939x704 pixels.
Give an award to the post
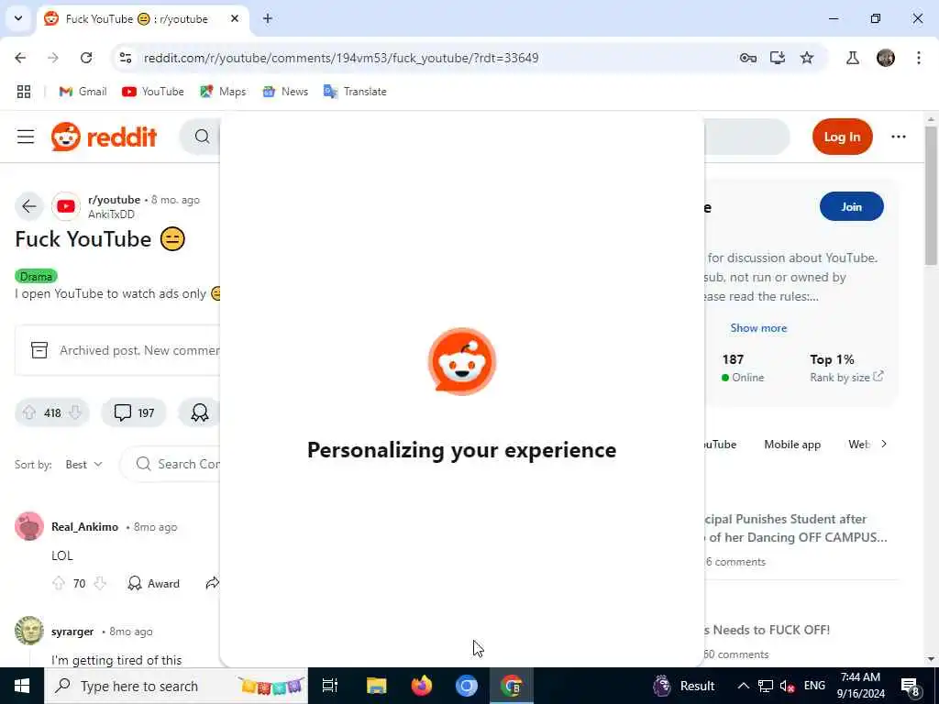[199, 412]
